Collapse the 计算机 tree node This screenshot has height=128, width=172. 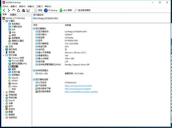click(4, 21)
